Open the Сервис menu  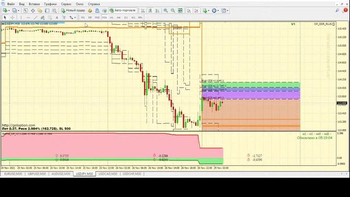click(66, 4)
